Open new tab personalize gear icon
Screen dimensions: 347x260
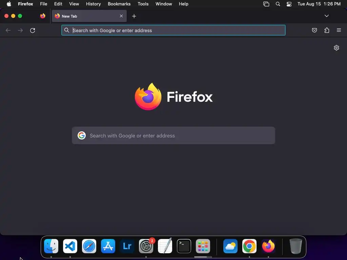[x=336, y=48]
